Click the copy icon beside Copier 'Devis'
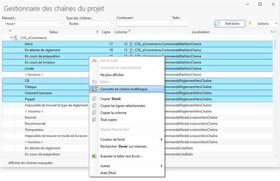 tap(94, 99)
